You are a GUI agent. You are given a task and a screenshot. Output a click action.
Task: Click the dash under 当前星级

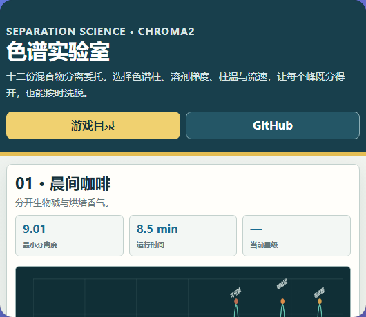click(x=256, y=229)
